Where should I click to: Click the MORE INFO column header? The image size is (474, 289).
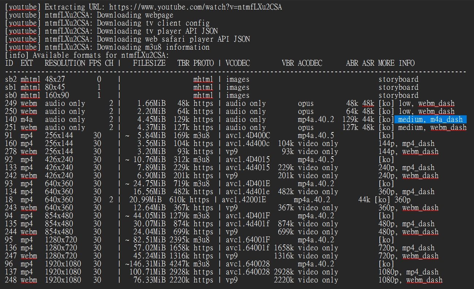396,63
